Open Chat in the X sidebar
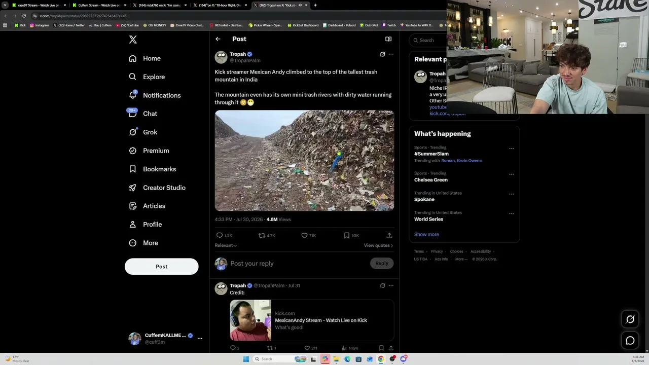The image size is (649, 365). (x=143, y=114)
